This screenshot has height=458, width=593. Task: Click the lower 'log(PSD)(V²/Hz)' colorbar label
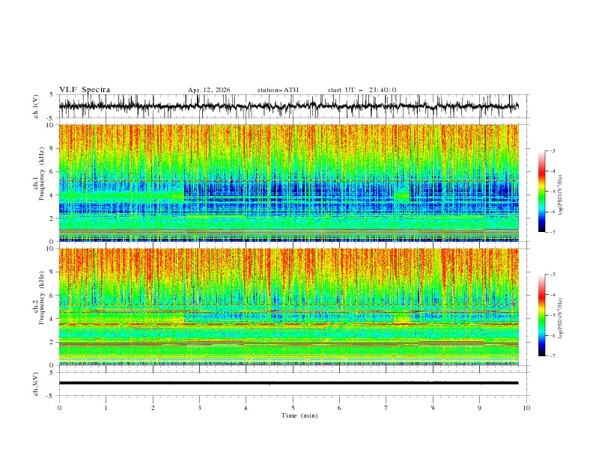coord(560,318)
